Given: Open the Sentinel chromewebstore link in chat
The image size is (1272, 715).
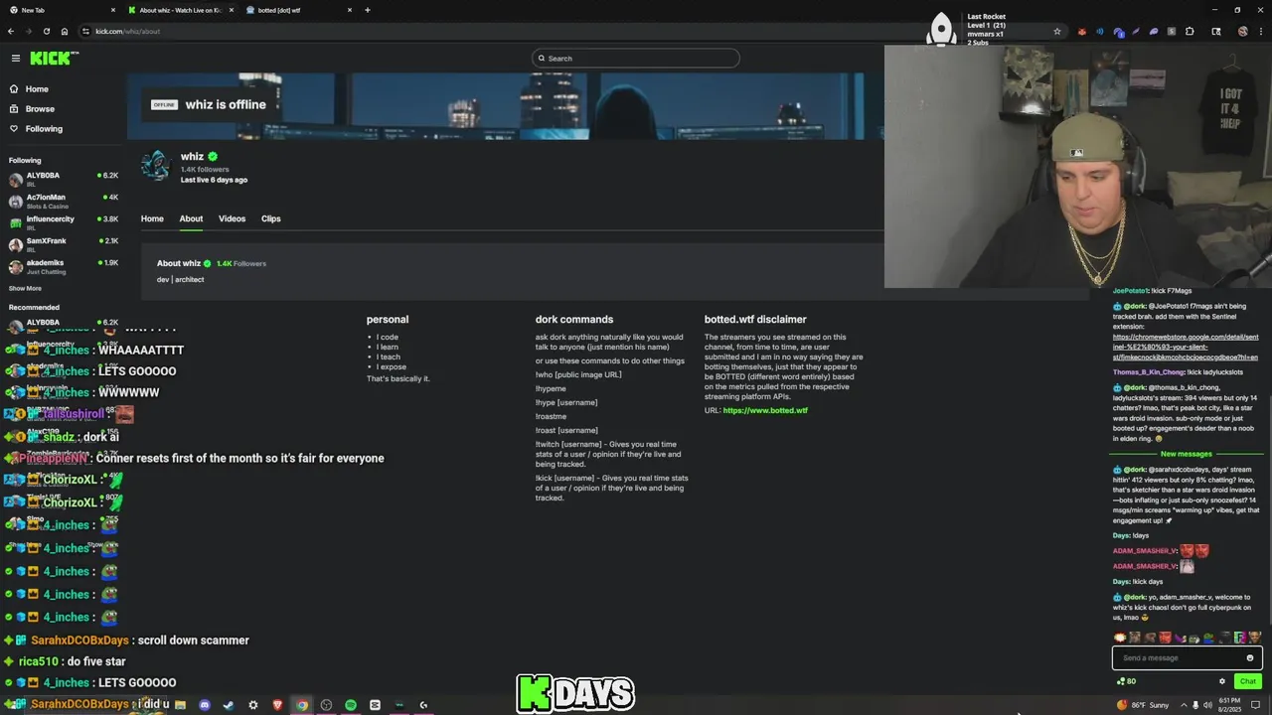Looking at the screenshot, I should tap(1186, 347).
